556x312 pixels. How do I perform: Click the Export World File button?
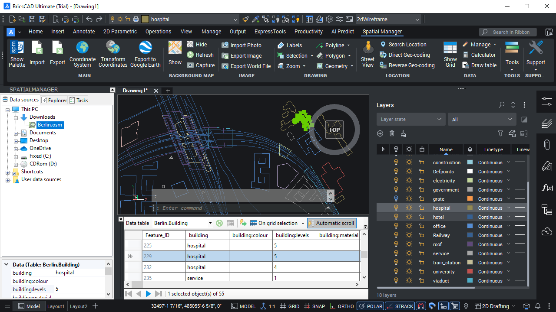click(246, 66)
